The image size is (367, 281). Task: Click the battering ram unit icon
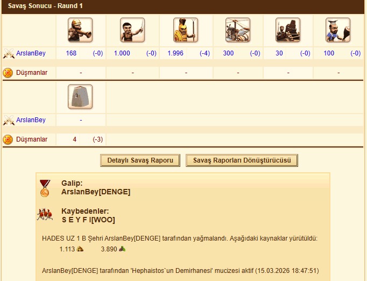[288, 30]
